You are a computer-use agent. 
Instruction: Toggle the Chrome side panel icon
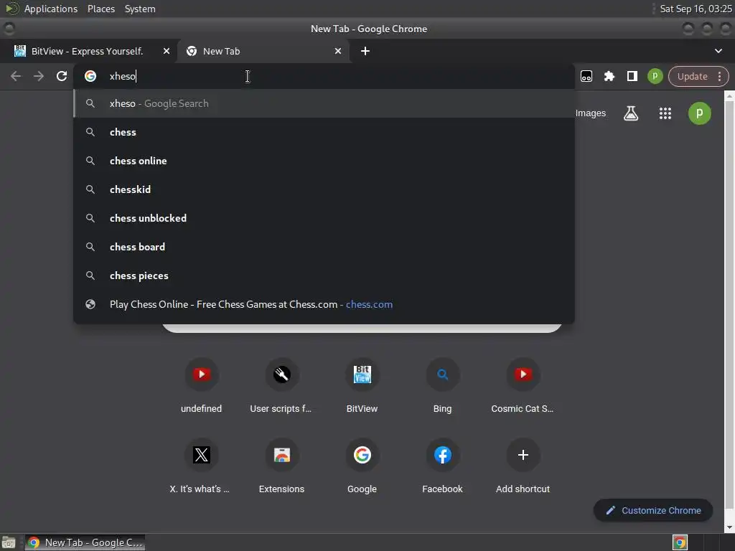(x=632, y=76)
